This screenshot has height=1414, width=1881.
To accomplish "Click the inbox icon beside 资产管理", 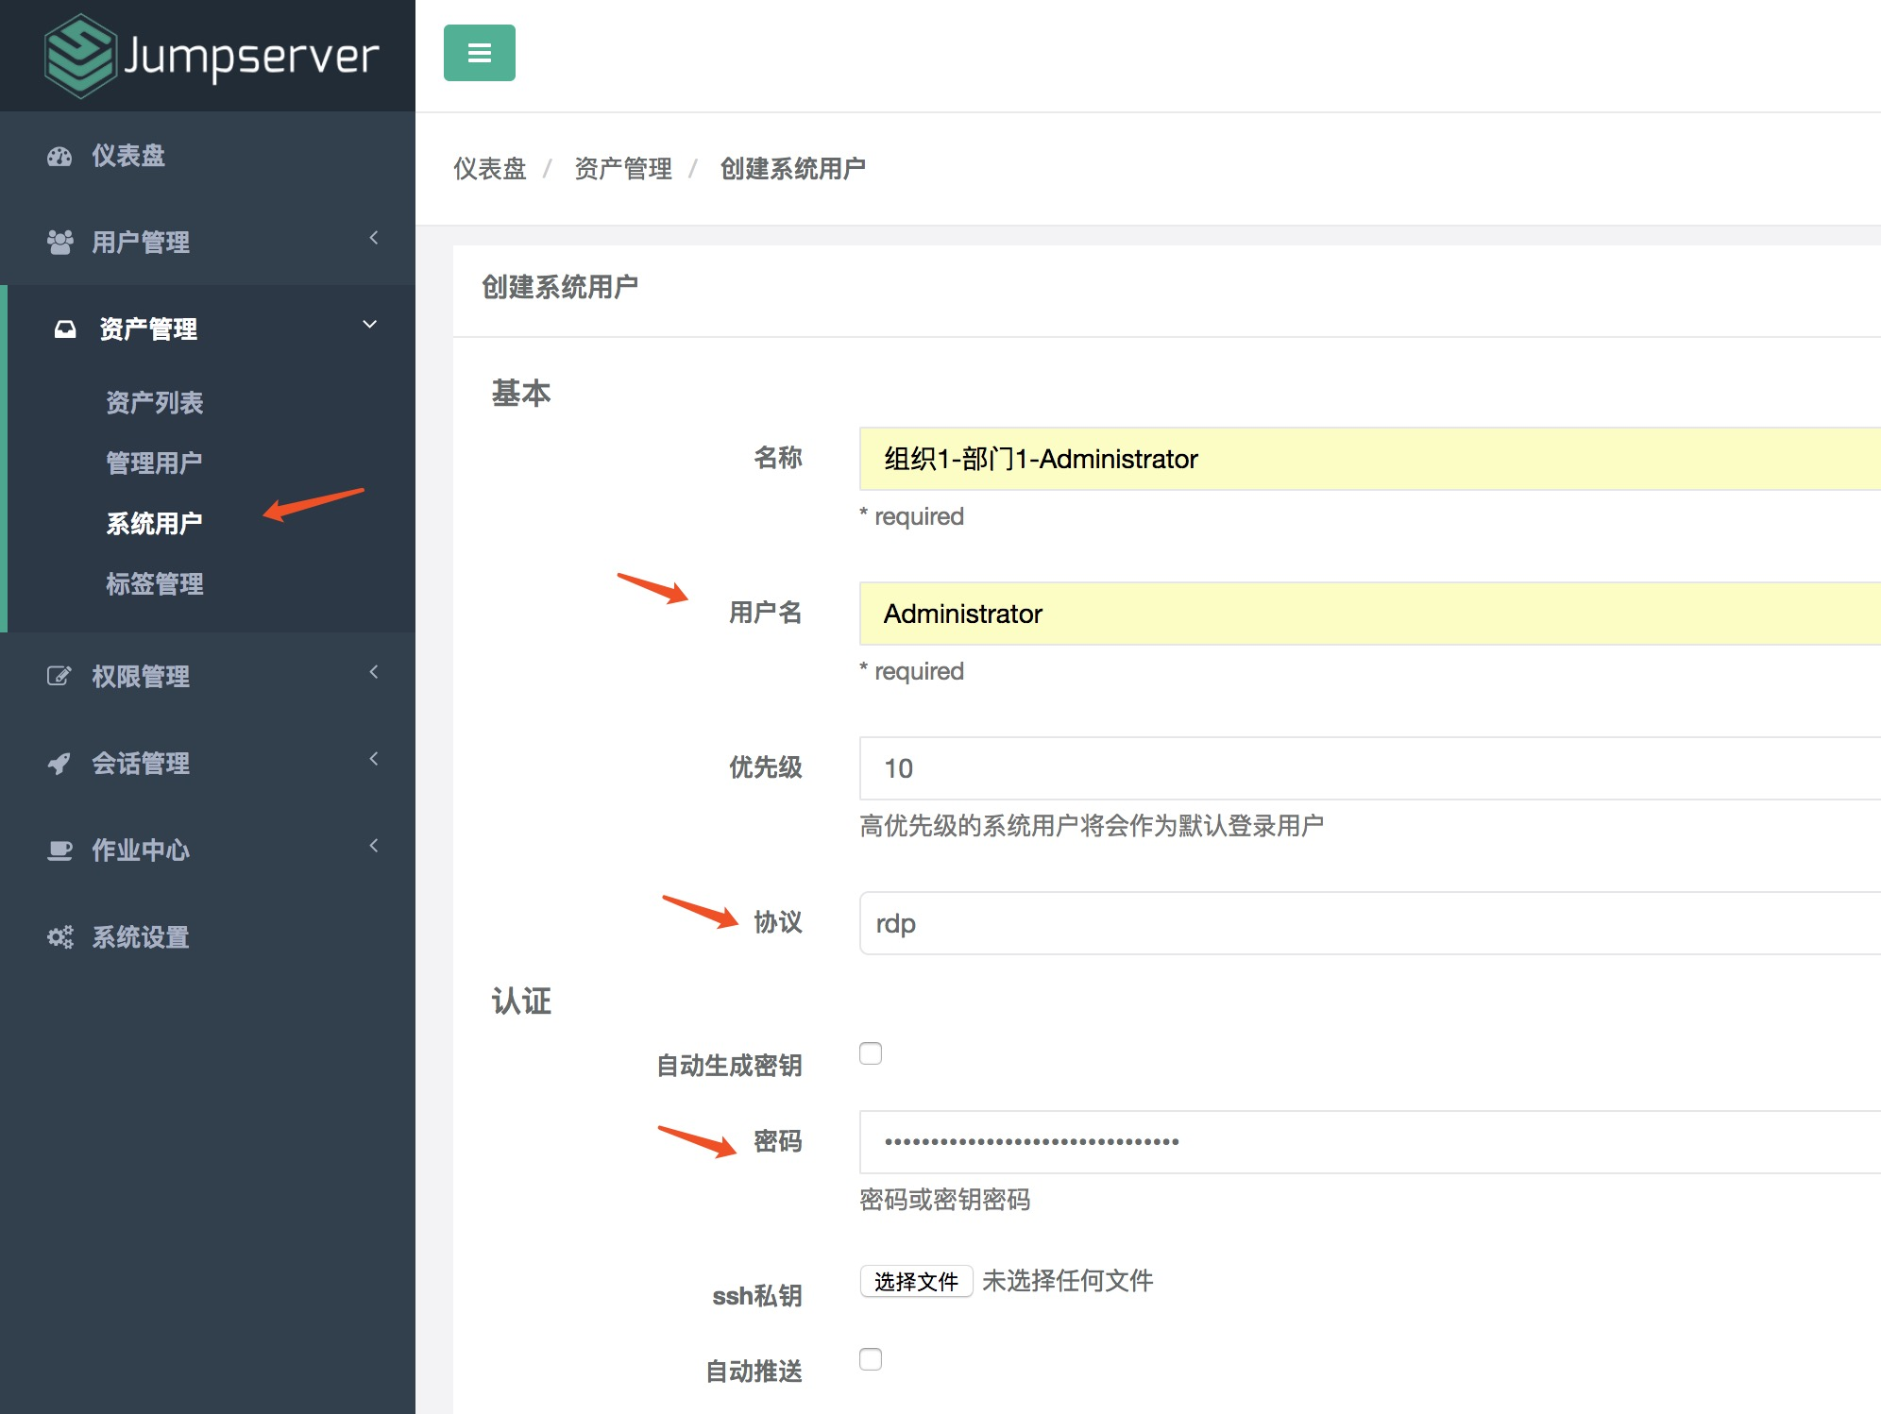I will pyautogui.click(x=65, y=329).
